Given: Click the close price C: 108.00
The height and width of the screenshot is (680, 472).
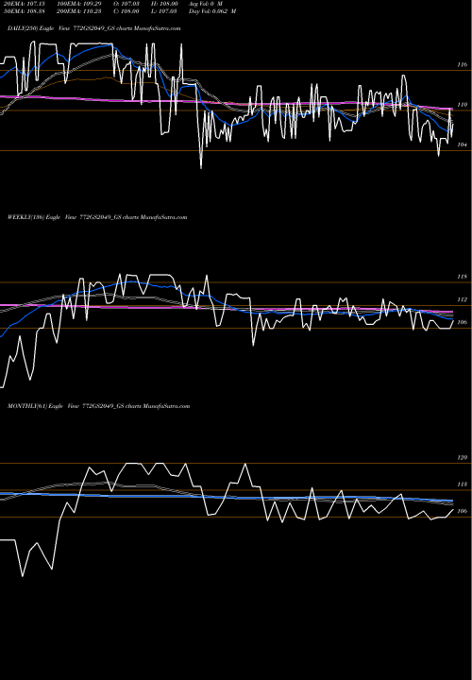Looking at the screenshot, I should point(126,11).
